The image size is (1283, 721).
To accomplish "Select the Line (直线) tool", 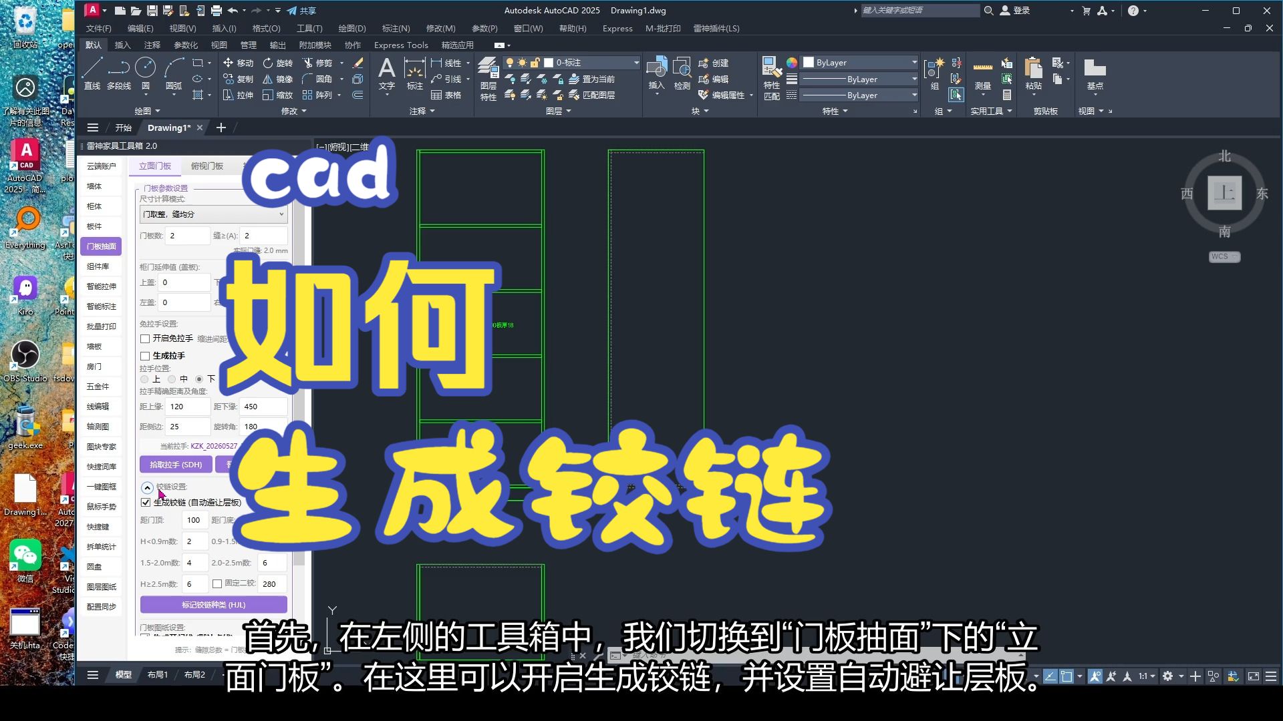I will (92, 73).
